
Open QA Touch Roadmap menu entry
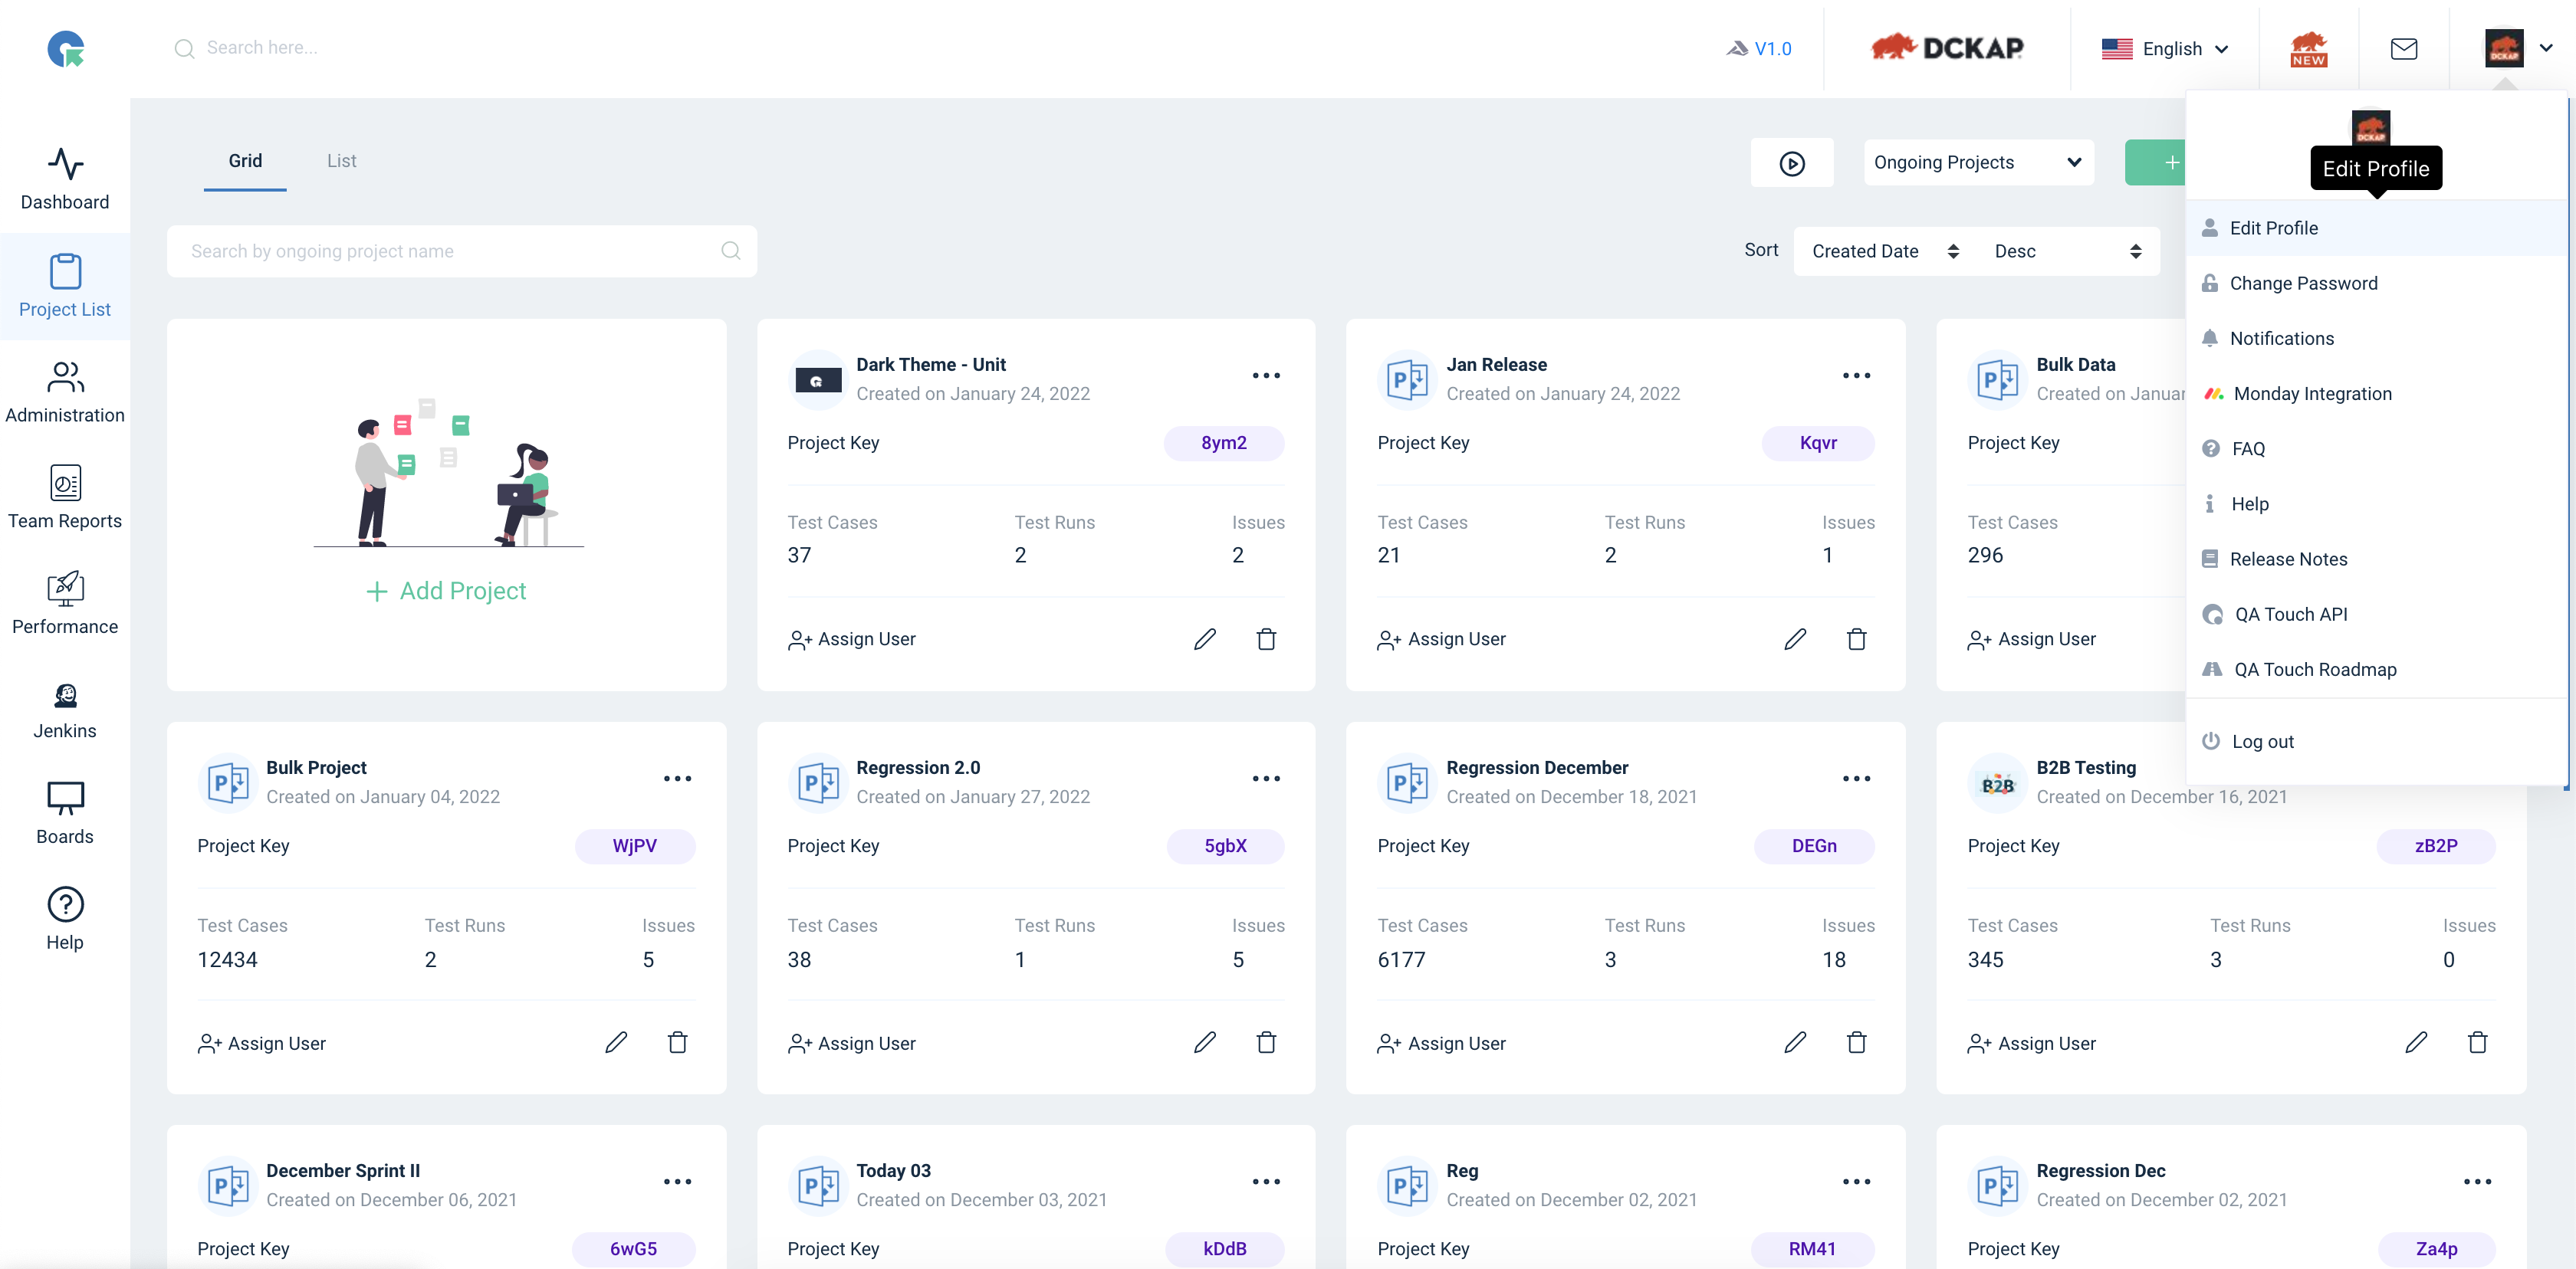(2375, 670)
